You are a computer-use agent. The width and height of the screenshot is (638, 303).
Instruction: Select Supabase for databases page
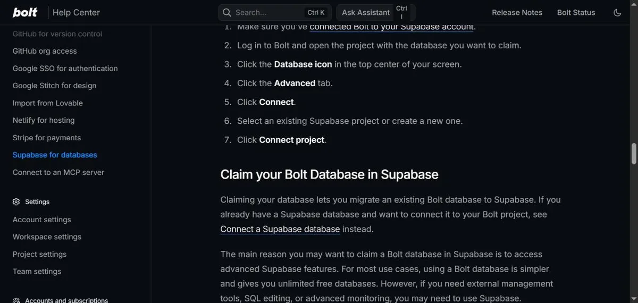click(55, 155)
